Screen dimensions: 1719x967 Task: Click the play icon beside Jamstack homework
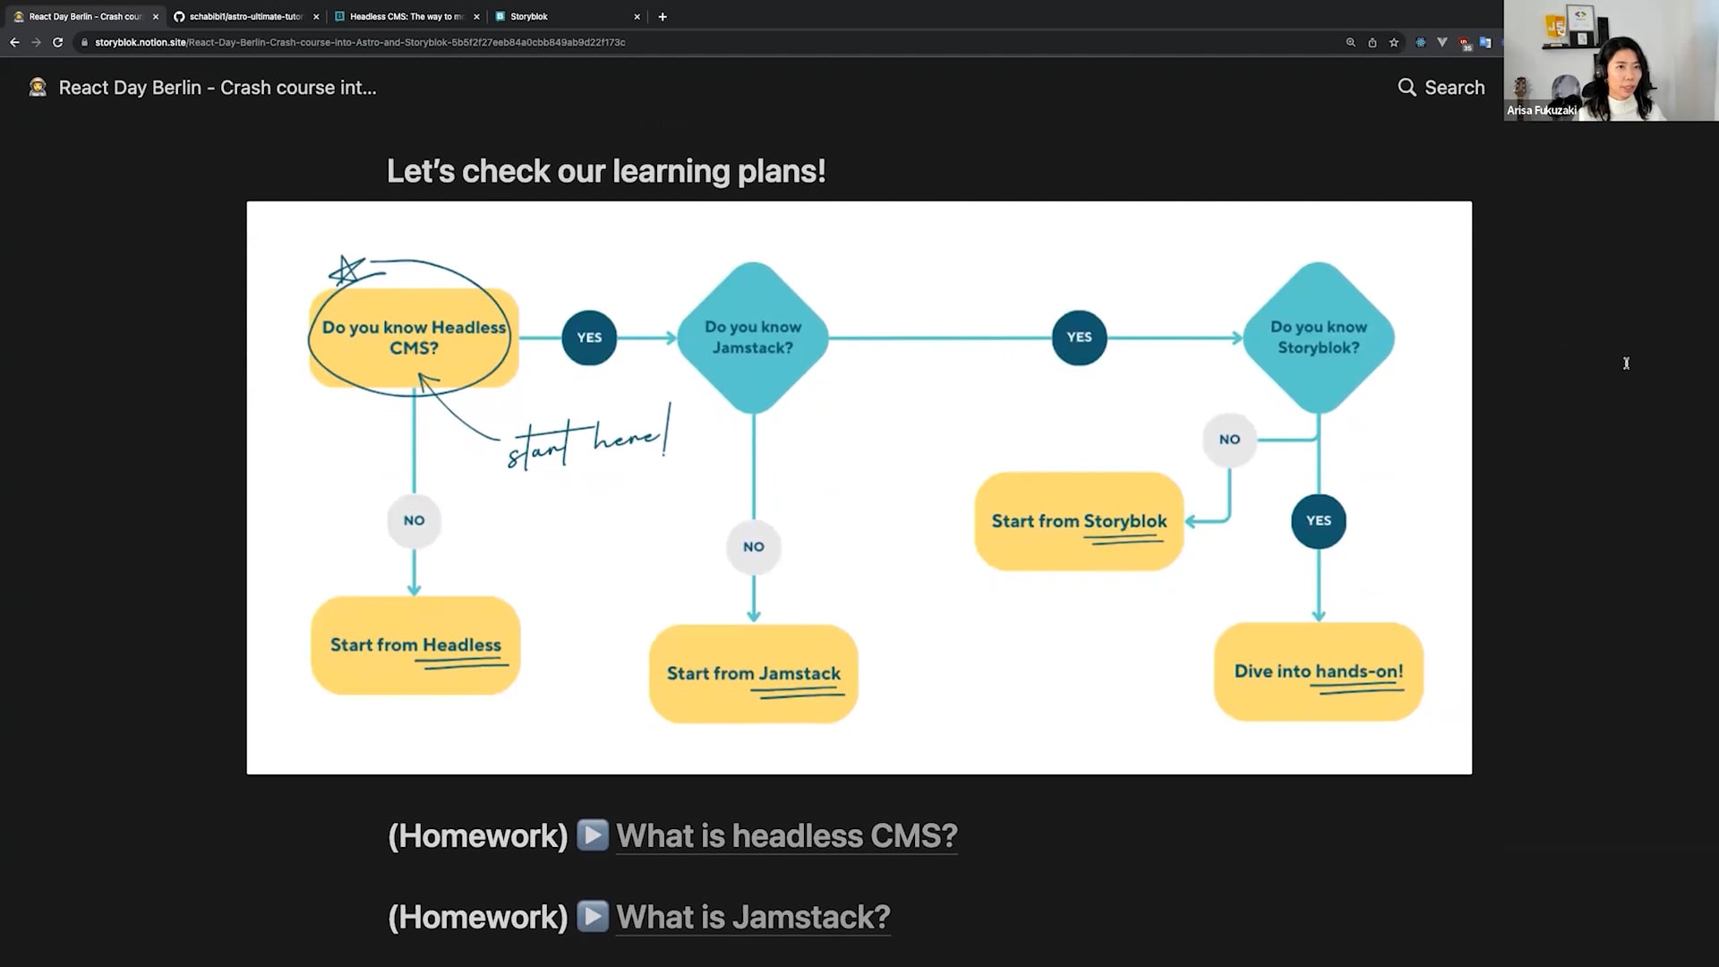593,916
